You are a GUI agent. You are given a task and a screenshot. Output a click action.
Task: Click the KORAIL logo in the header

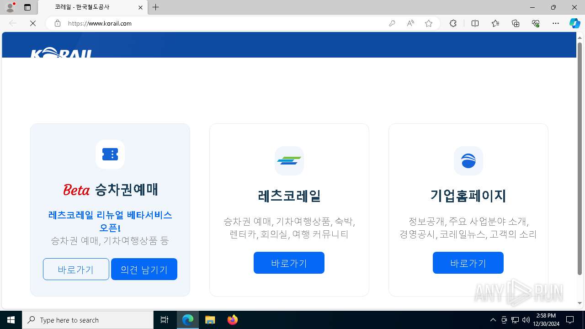(x=61, y=53)
